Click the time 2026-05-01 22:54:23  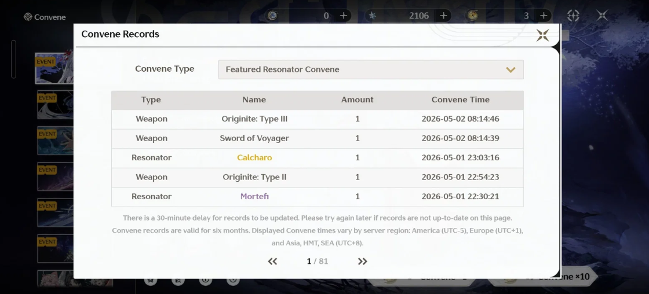pos(460,177)
